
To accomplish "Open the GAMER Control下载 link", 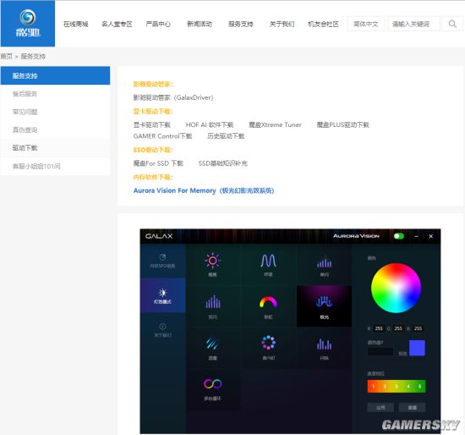I will tap(162, 136).
